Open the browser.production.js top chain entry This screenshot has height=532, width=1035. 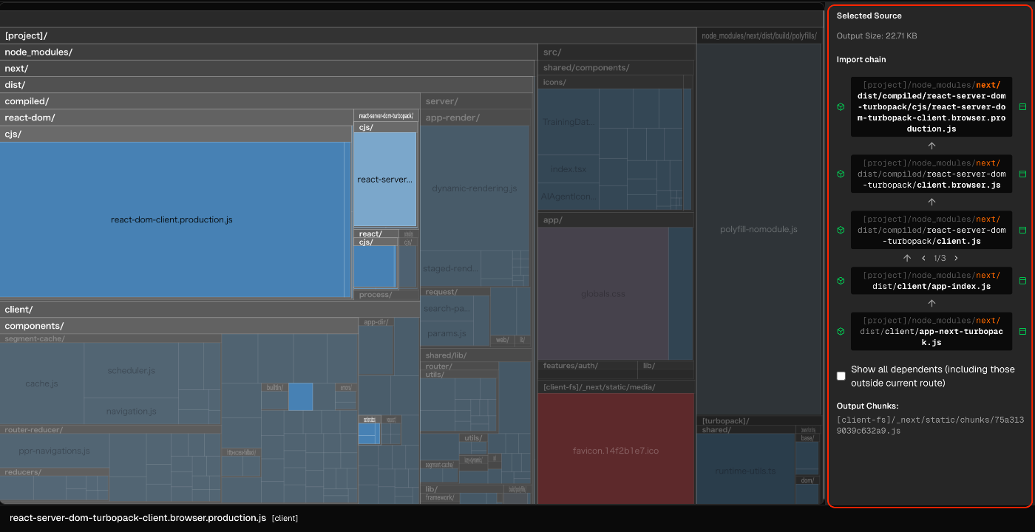[x=931, y=106]
